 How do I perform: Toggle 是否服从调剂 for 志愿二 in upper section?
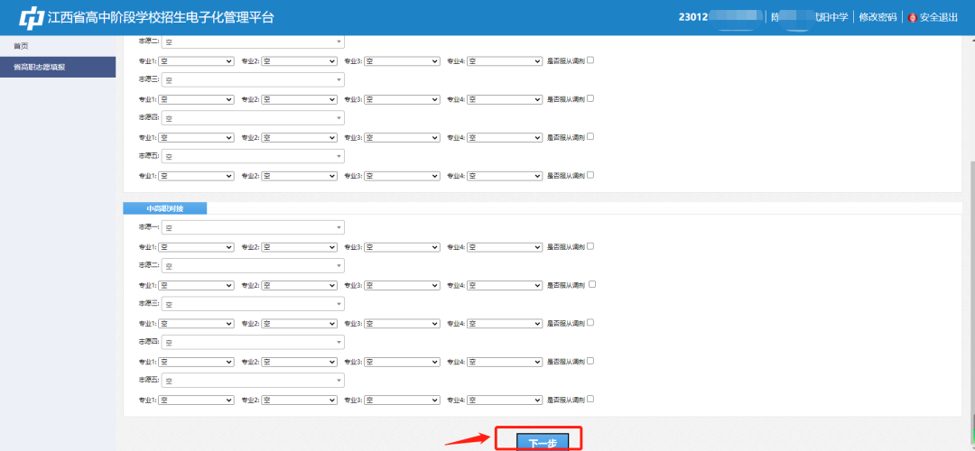[x=590, y=60]
